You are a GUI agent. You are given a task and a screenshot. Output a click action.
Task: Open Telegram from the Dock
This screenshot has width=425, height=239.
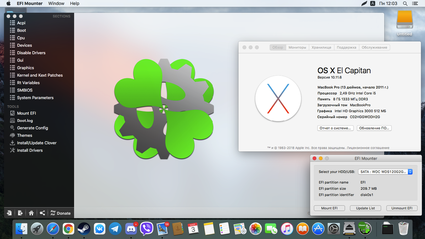point(115,229)
